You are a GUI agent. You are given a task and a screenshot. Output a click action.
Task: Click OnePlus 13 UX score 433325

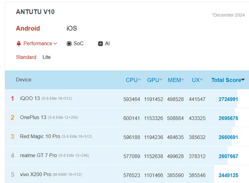pyautogui.click(x=197, y=118)
